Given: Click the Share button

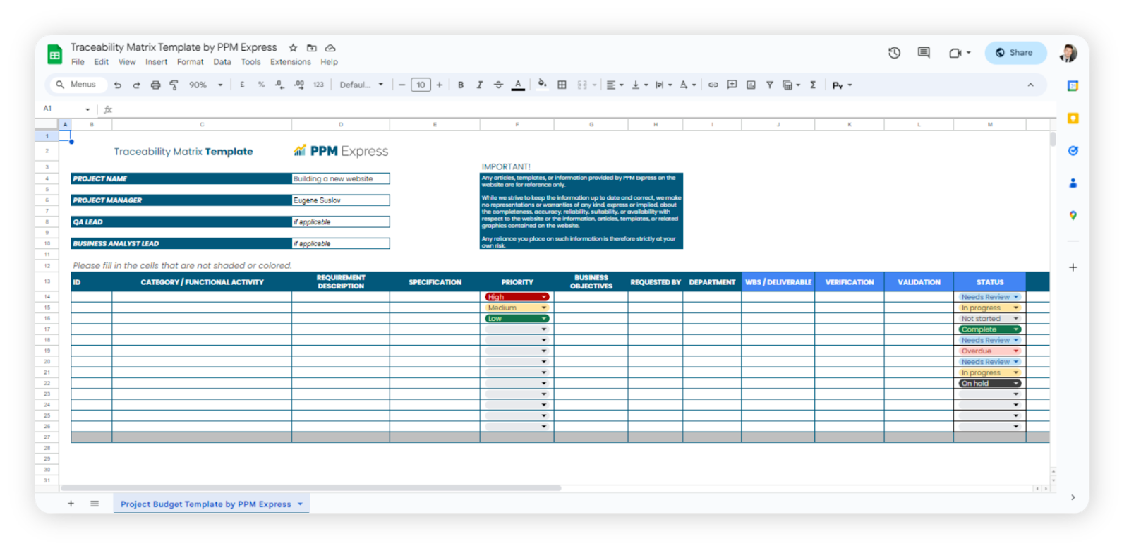Looking at the screenshot, I should point(1015,53).
